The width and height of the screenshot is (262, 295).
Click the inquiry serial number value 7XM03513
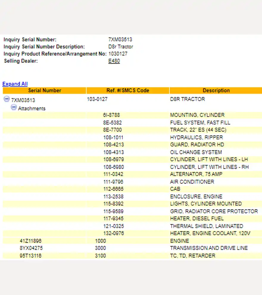coord(120,40)
